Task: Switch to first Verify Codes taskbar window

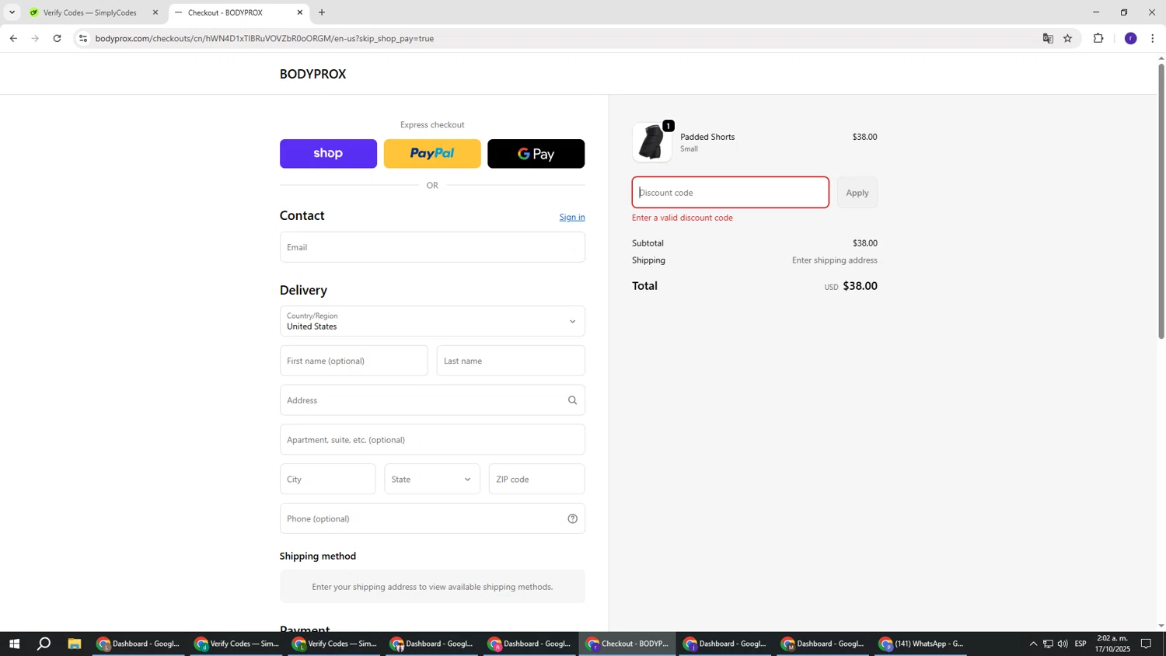Action: tap(237, 644)
